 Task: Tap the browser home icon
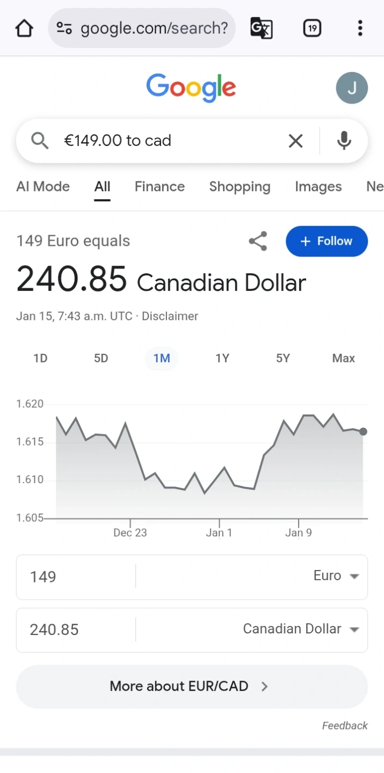tap(24, 28)
